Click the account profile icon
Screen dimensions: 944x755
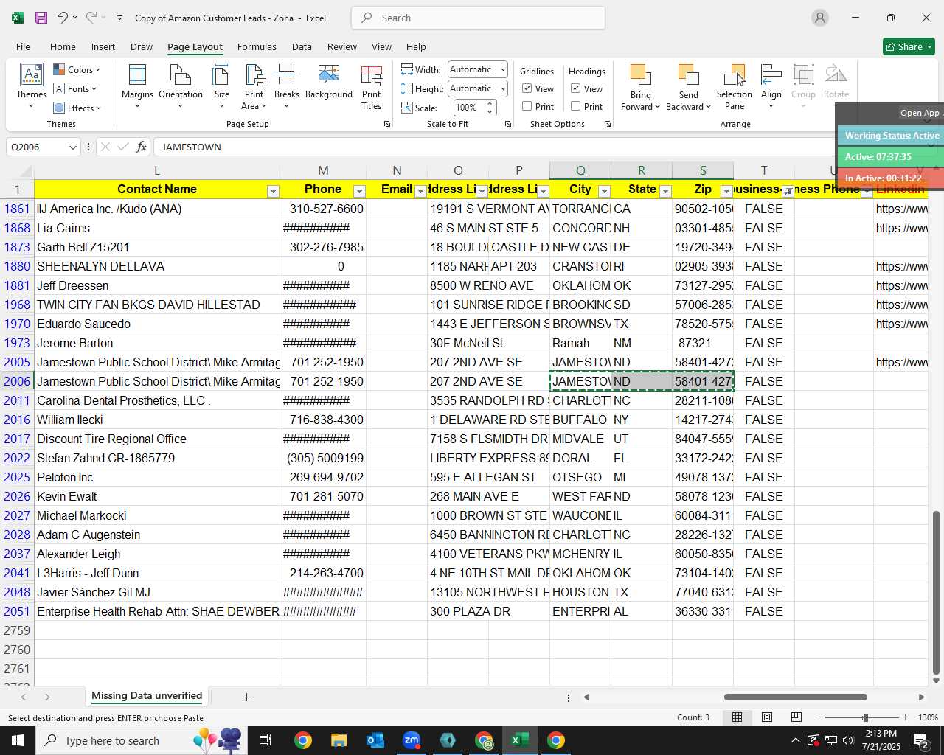(820, 18)
